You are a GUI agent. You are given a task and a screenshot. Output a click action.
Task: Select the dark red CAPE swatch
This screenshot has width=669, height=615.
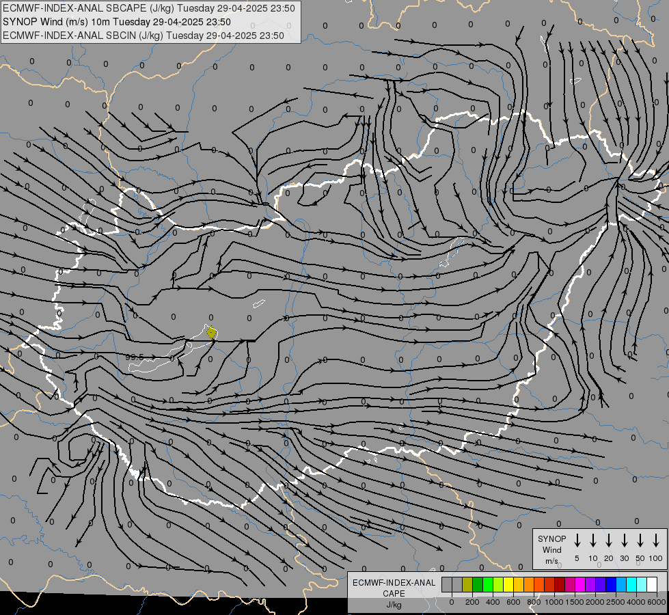click(x=560, y=584)
